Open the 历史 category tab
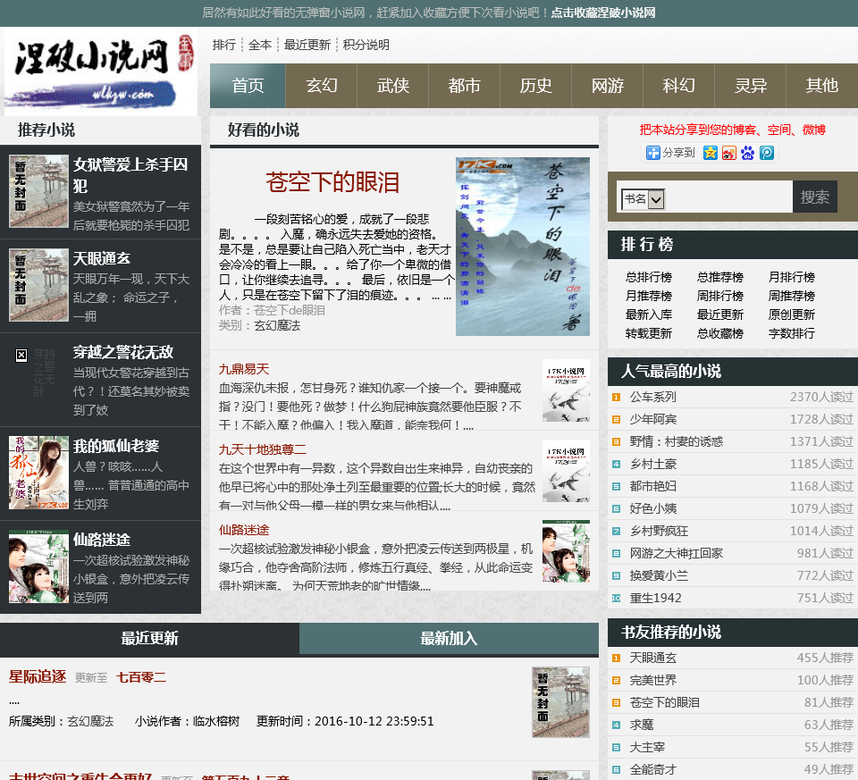 point(535,86)
